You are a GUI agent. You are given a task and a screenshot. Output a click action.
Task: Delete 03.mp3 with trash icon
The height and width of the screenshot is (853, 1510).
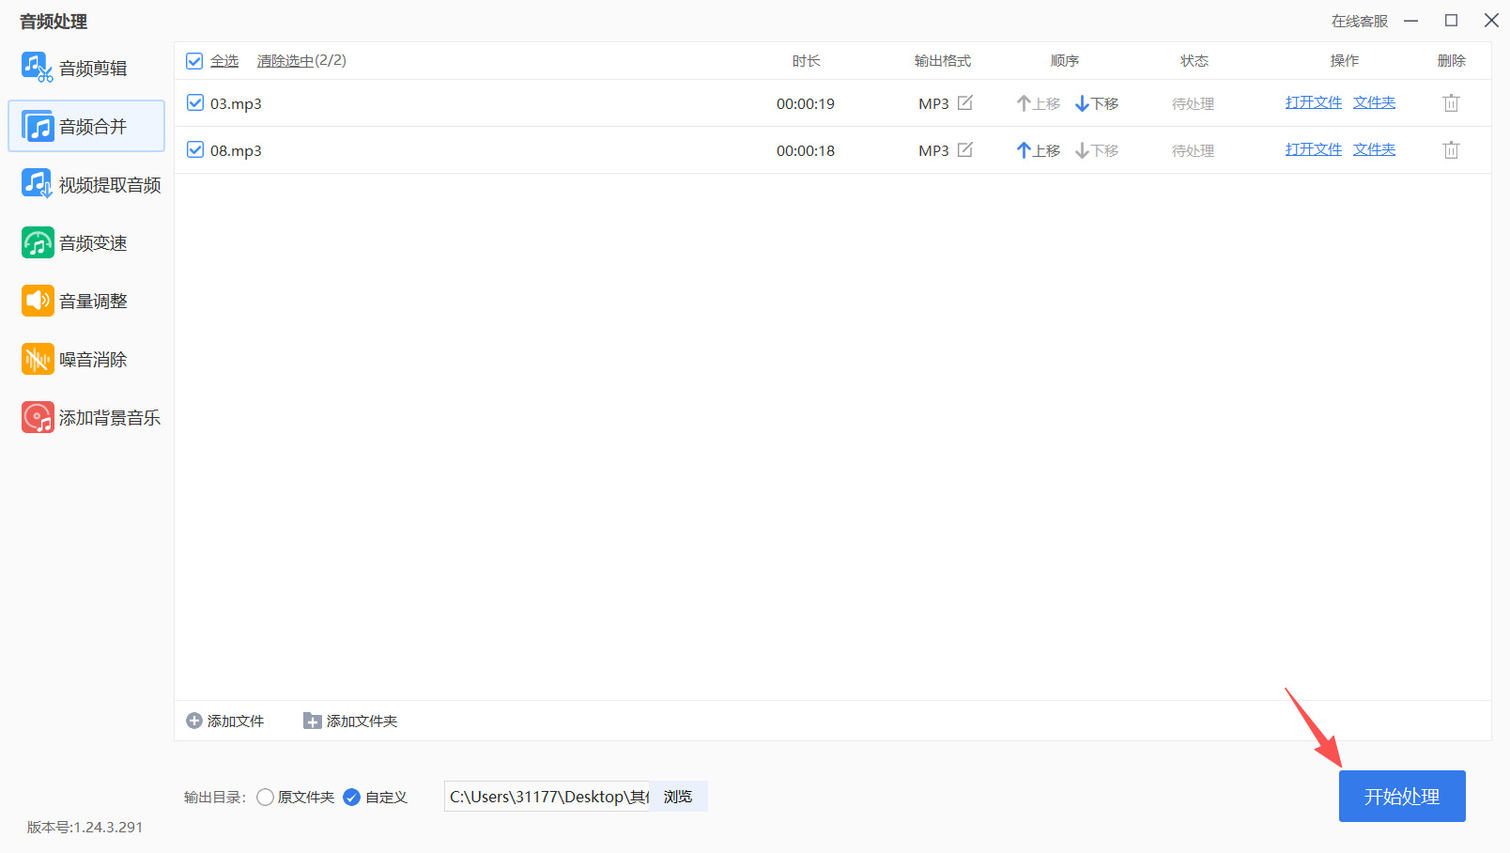pos(1451,103)
